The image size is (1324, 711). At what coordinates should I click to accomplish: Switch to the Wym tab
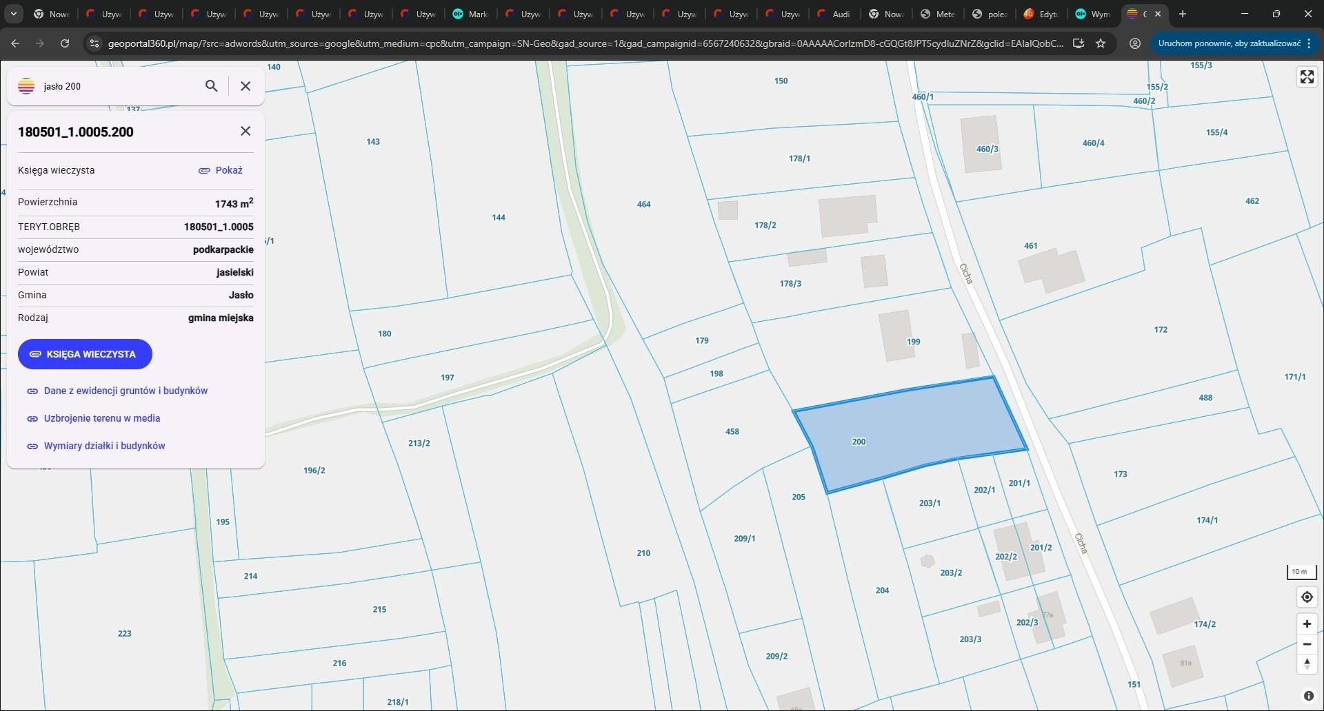click(1093, 14)
